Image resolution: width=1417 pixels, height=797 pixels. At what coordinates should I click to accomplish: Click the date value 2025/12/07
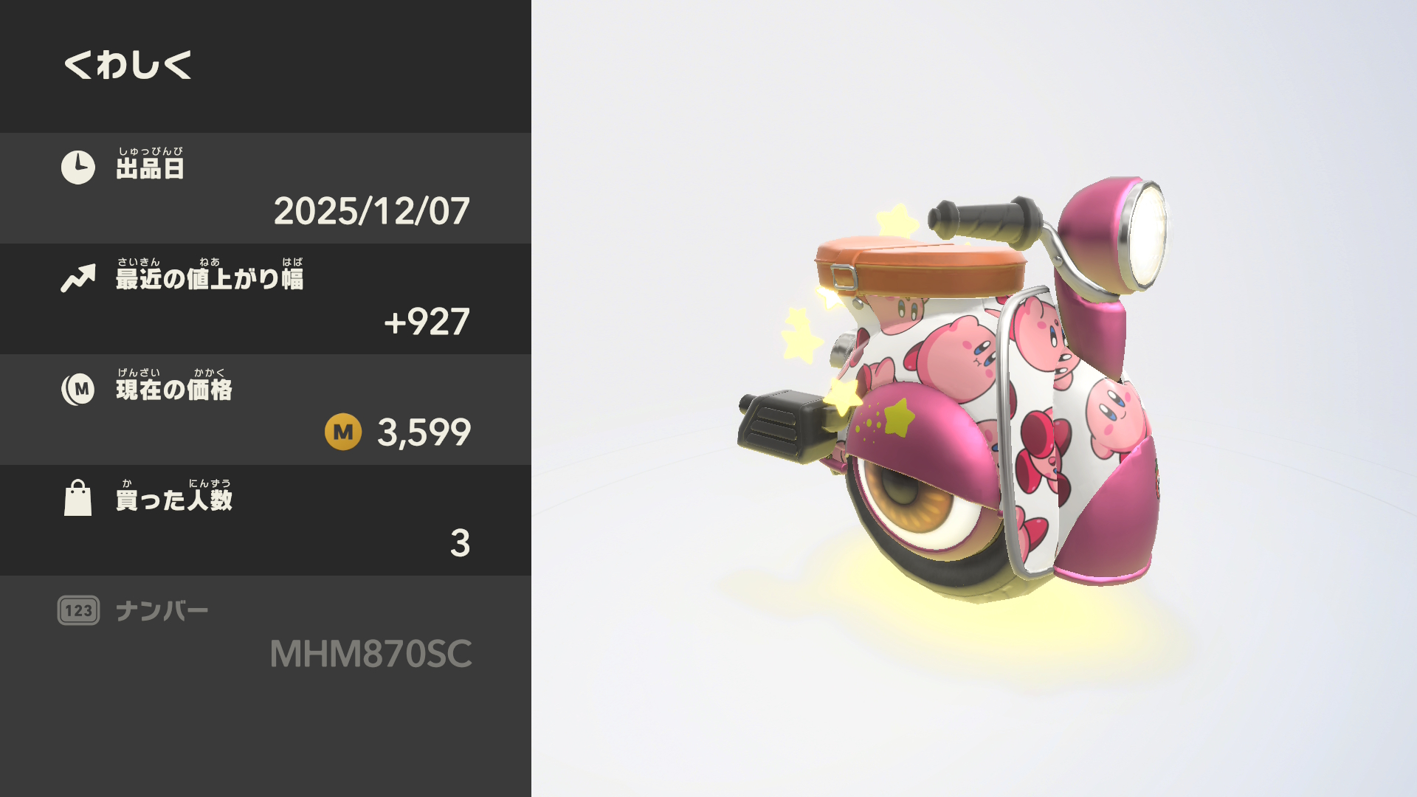click(x=372, y=211)
